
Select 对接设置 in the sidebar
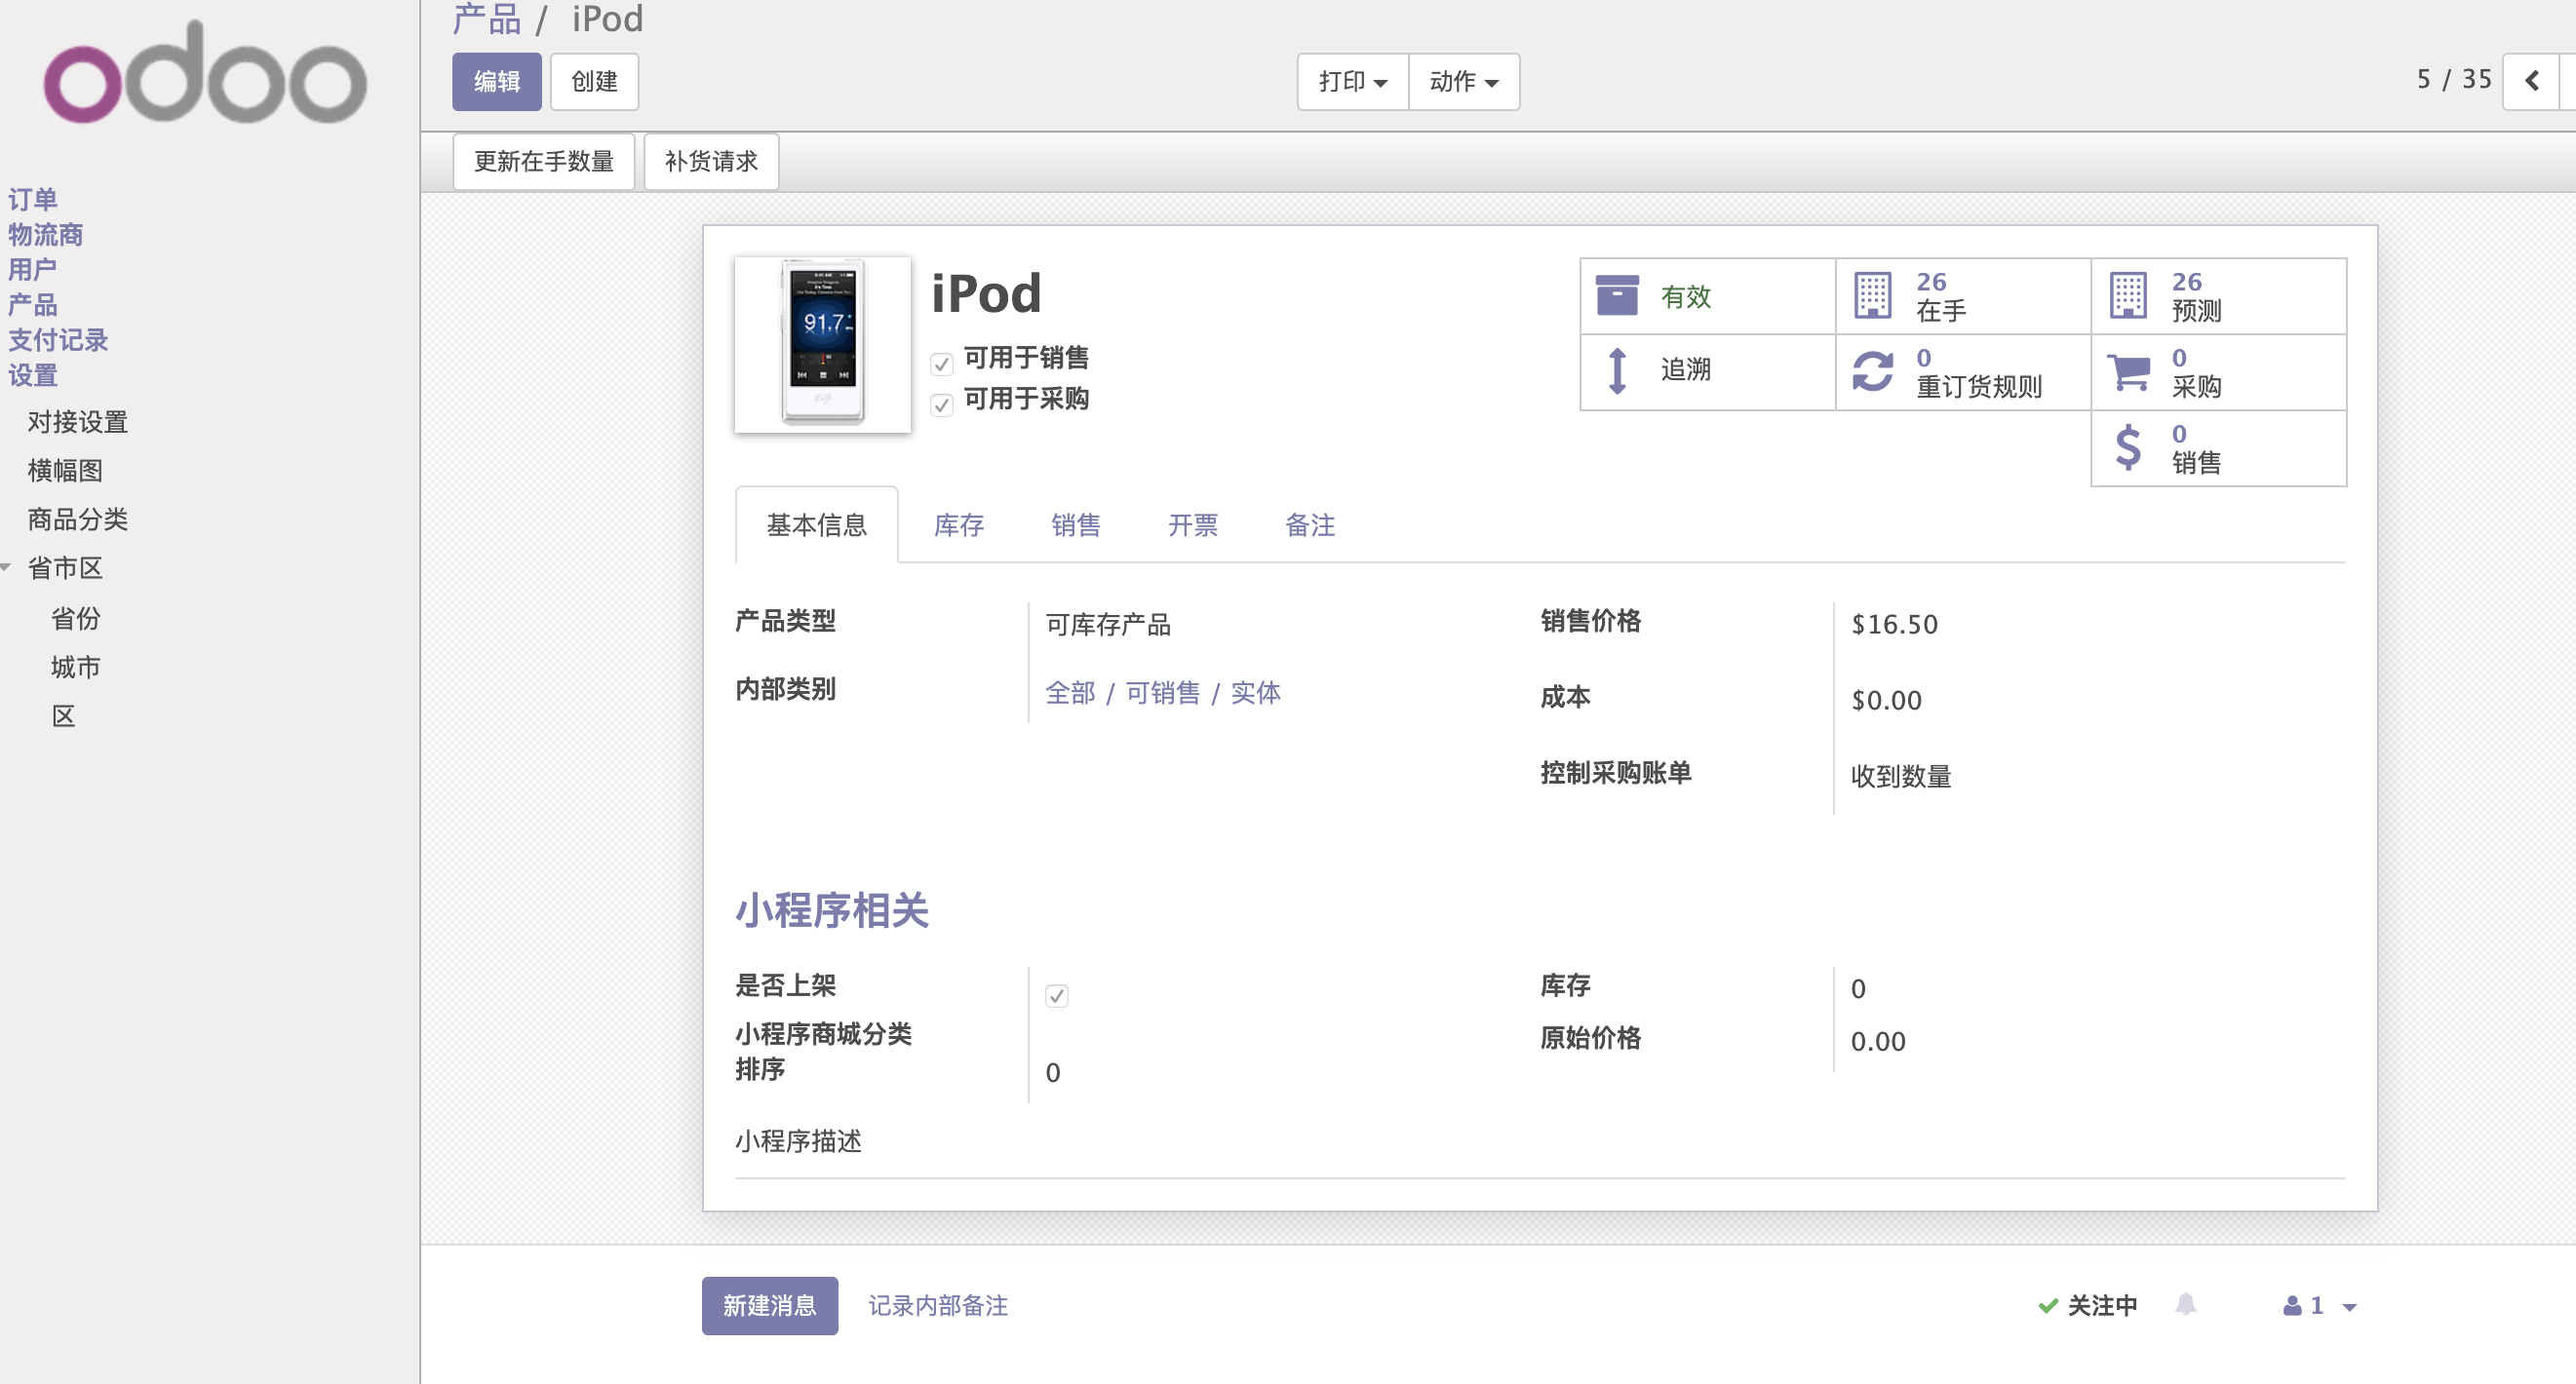click(77, 422)
